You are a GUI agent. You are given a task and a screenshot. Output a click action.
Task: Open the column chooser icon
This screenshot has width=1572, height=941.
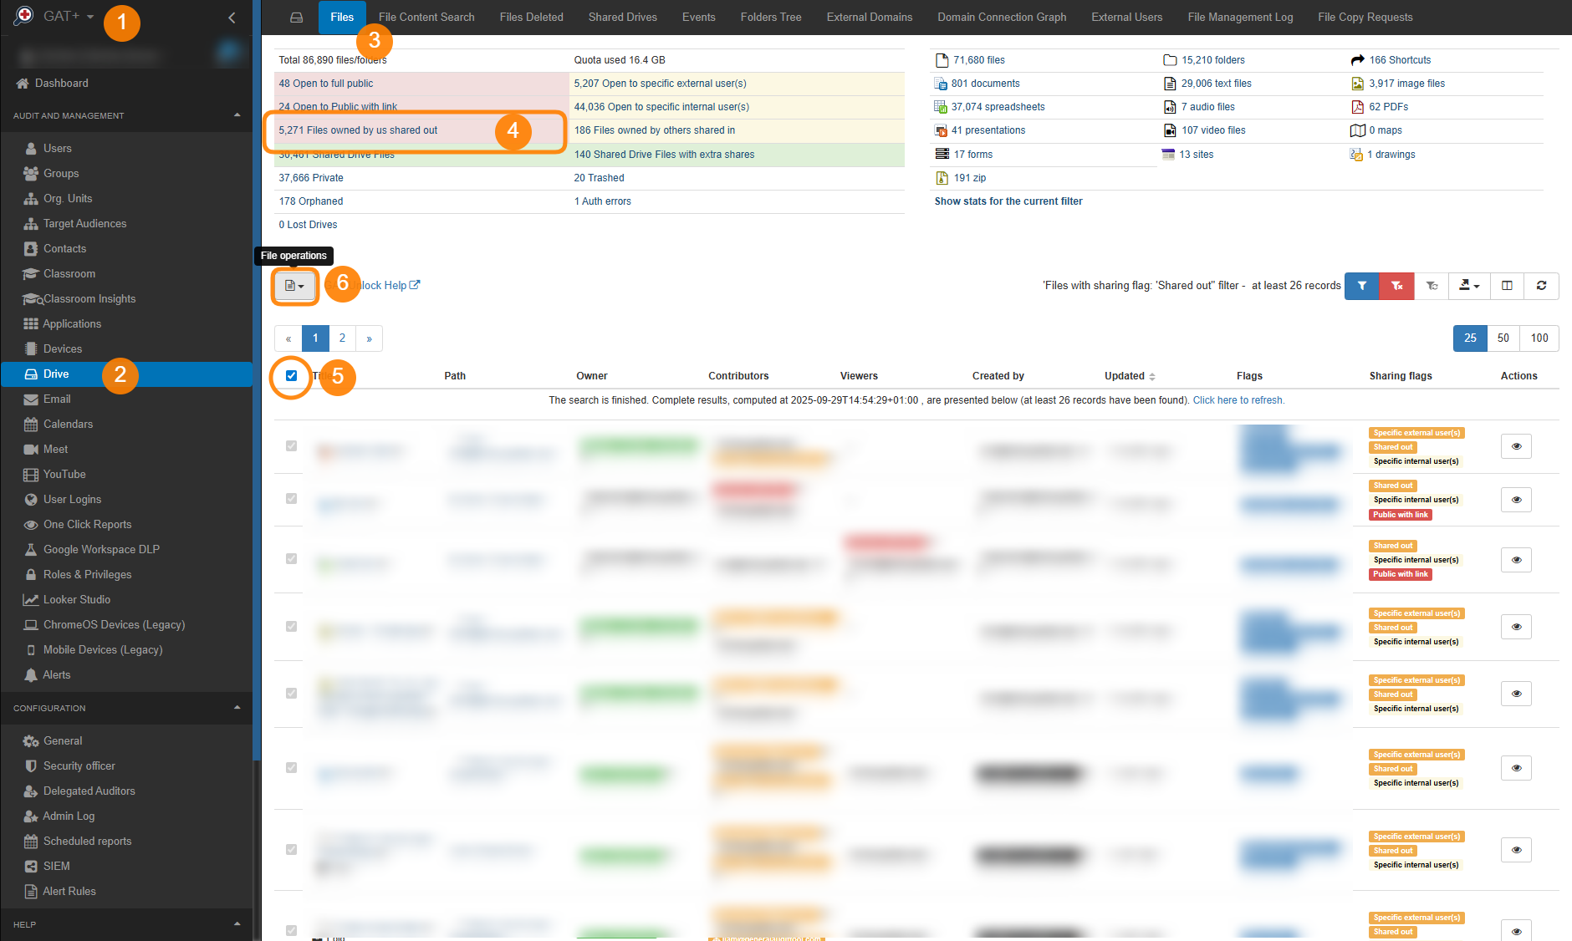1506,286
